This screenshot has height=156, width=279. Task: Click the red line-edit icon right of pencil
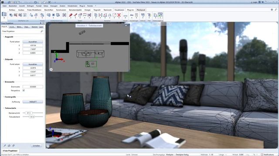tap(75, 15)
